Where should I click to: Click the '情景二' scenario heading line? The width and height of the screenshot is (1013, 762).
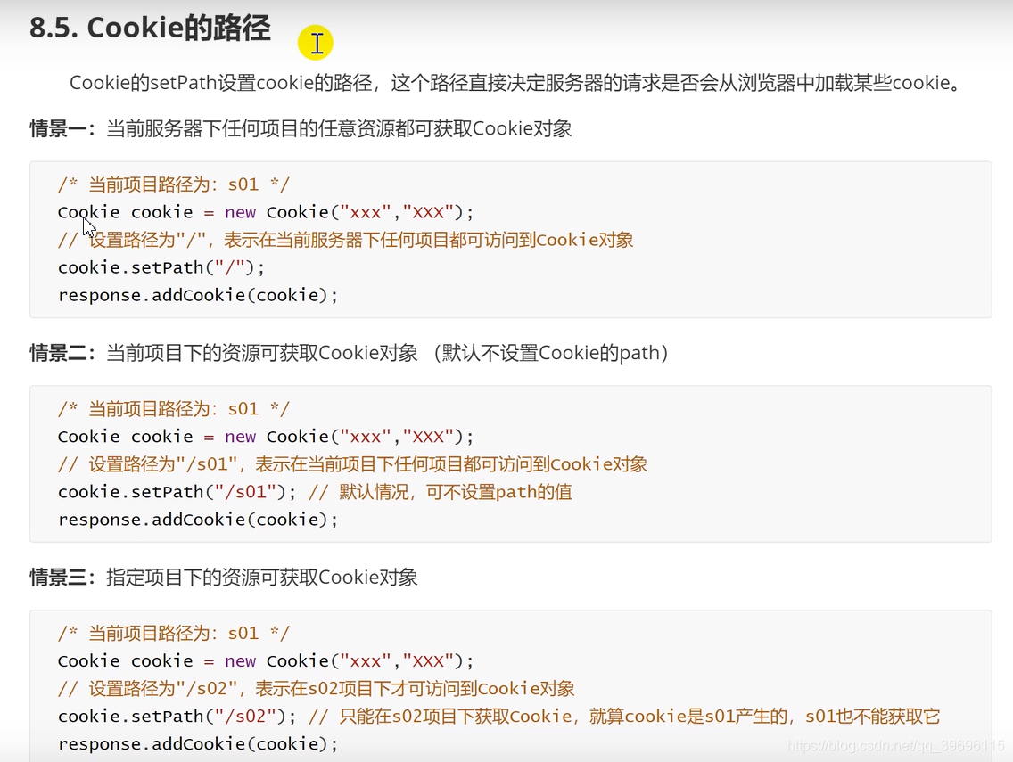coord(349,353)
